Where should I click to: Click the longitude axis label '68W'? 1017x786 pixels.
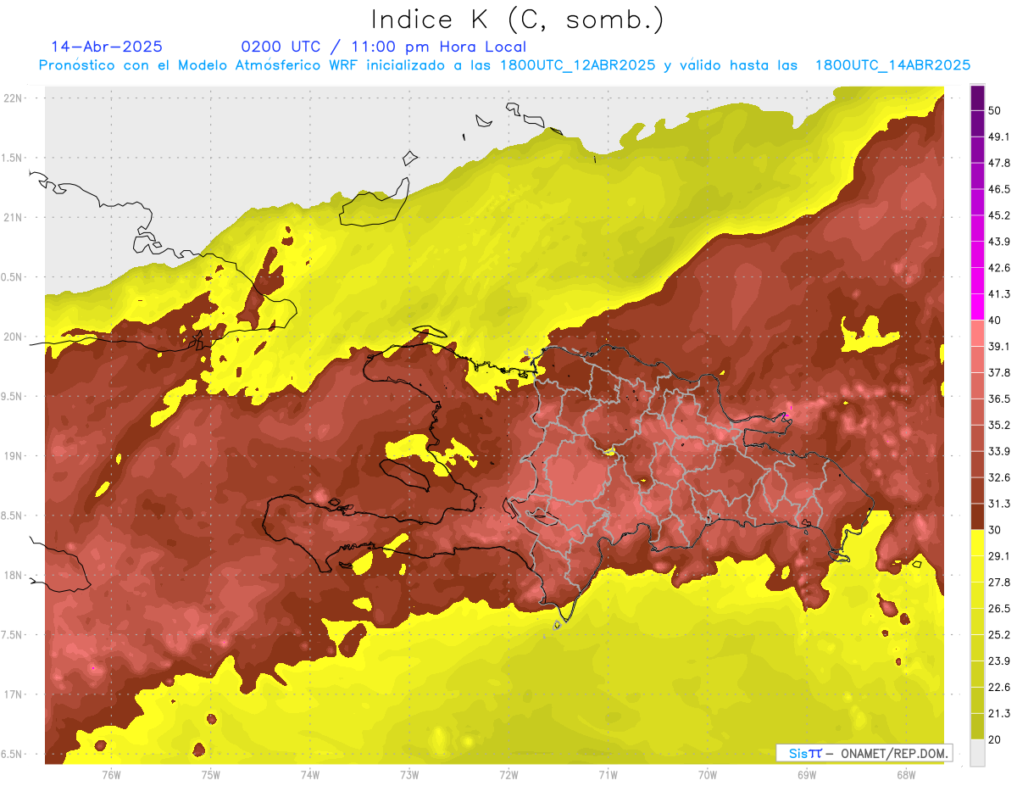tap(906, 775)
